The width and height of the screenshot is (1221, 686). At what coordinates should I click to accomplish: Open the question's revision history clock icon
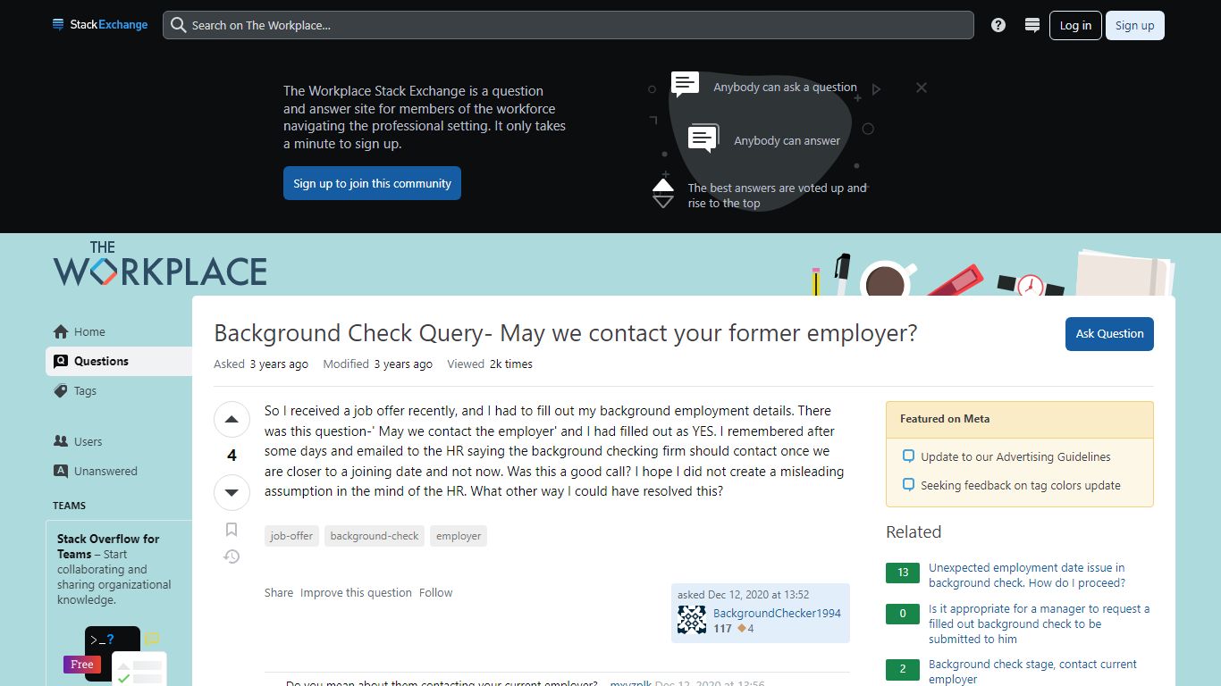pos(232,556)
